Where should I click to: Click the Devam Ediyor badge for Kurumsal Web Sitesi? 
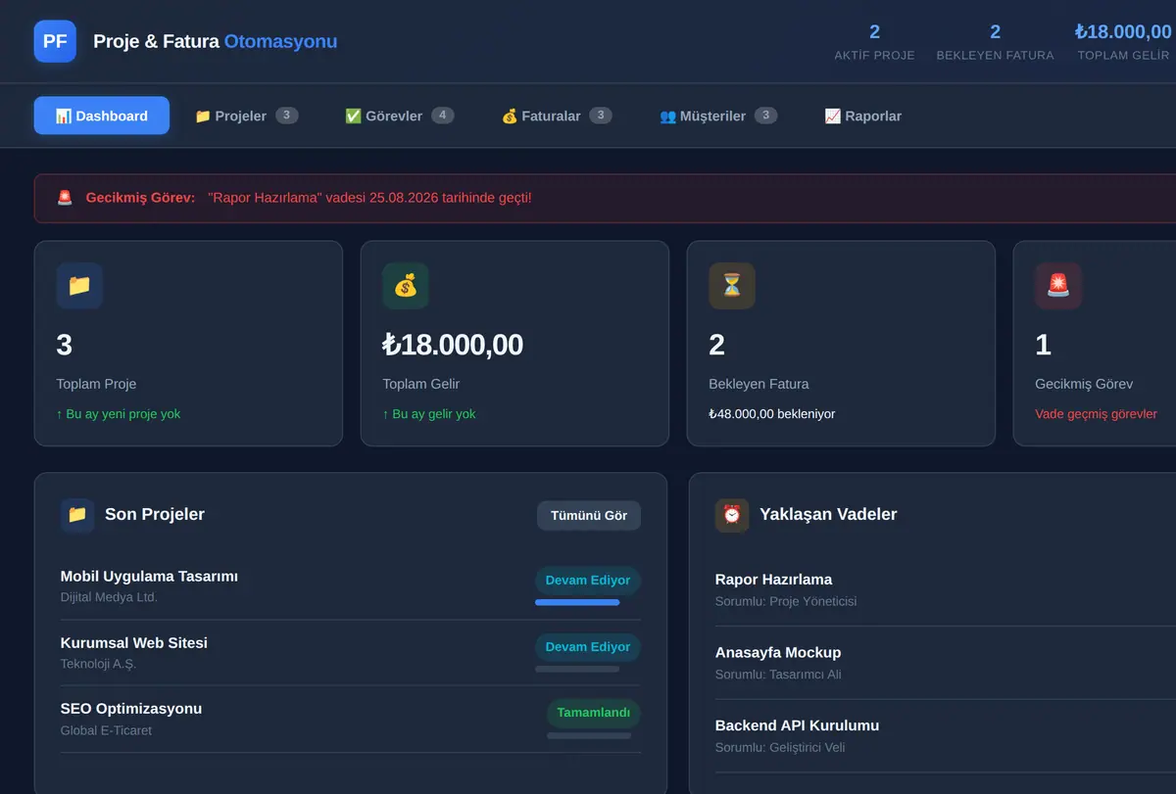pos(588,646)
